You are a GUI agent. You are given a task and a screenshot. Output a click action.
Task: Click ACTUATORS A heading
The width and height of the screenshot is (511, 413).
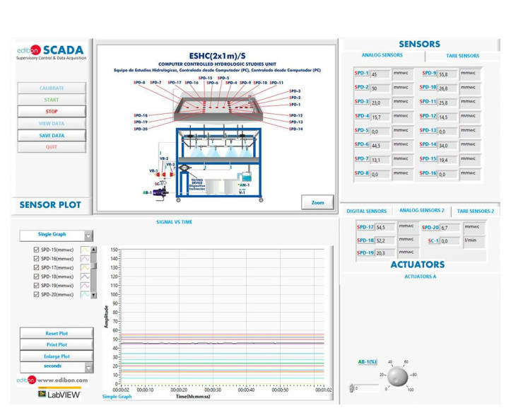click(x=420, y=277)
